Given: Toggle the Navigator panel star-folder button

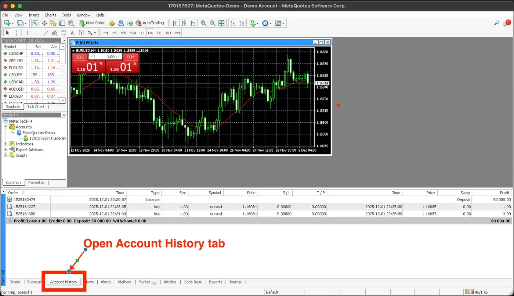Looking at the screenshot, I should pyautogui.click(x=53, y=23).
